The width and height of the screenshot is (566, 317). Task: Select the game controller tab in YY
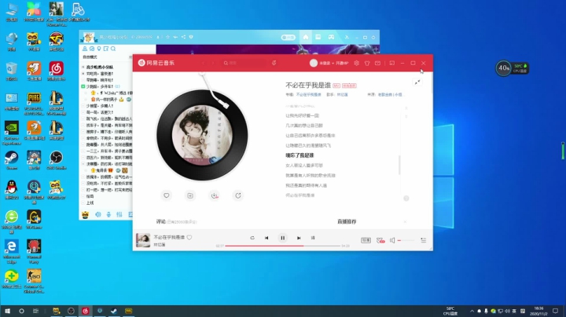coord(331,37)
